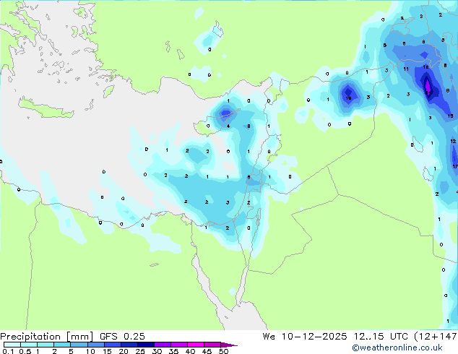Click the map value '11' near the peak
The width and height of the screenshot is (458, 354).
click(406, 69)
